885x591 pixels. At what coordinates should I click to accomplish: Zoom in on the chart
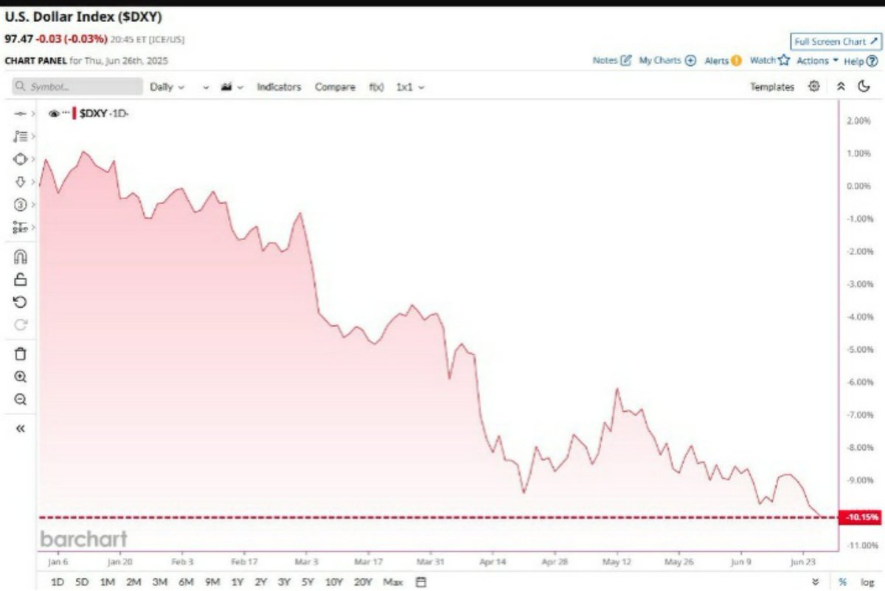click(21, 377)
